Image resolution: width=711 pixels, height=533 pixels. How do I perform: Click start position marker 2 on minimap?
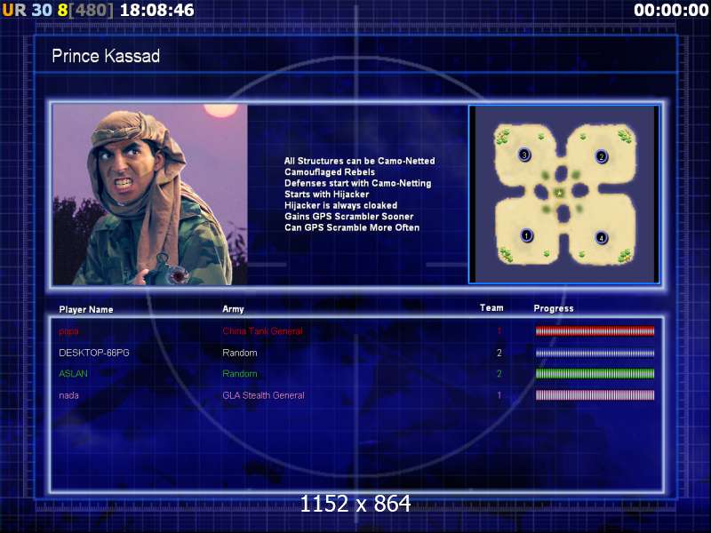coord(602,156)
